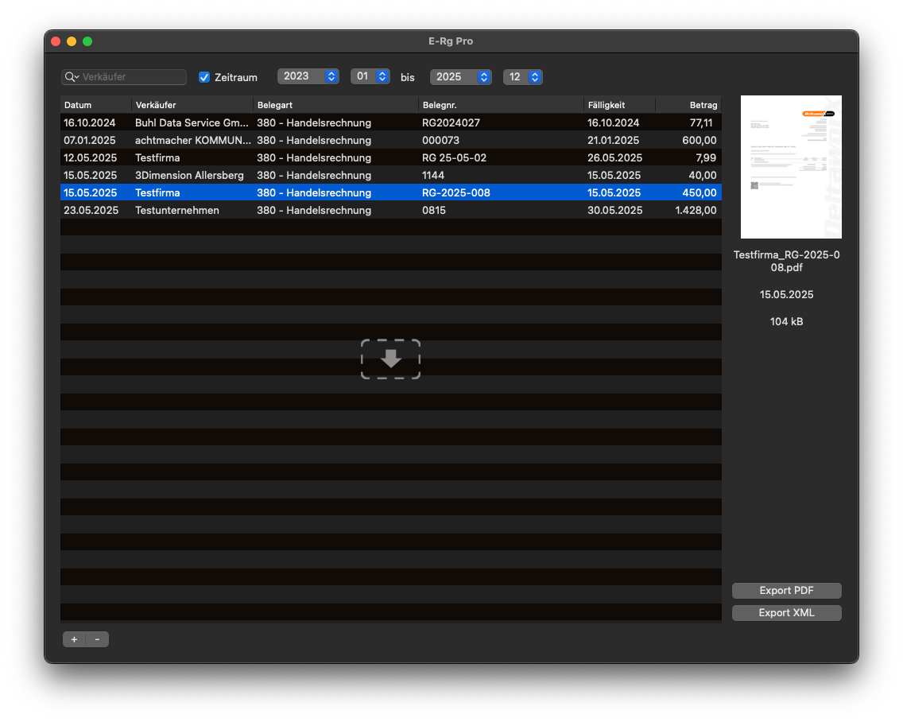Click invoice number 0815
The width and height of the screenshot is (903, 722).
tap(434, 211)
